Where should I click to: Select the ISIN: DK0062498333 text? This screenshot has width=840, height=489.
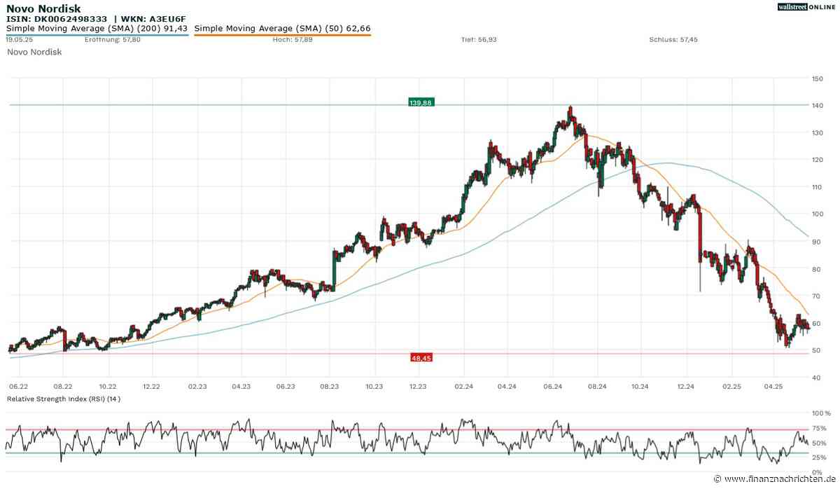tap(57, 19)
